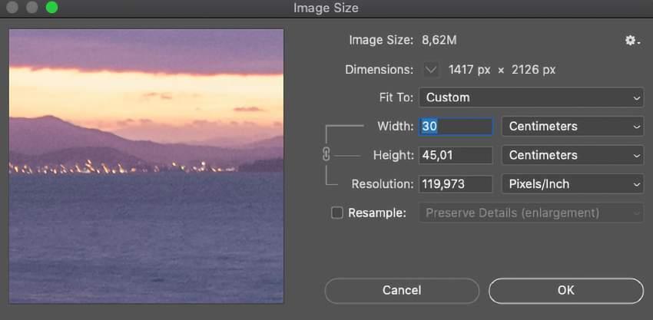Expand the Dimensions units dropdown arrow
The image size is (653, 320).
point(431,70)
